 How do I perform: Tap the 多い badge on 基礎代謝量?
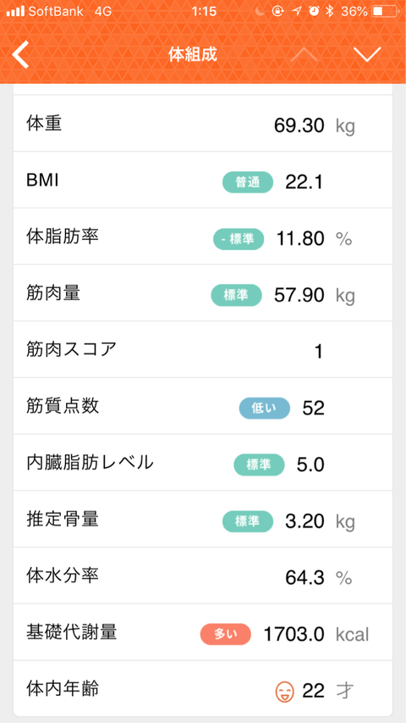coord(226,634)
